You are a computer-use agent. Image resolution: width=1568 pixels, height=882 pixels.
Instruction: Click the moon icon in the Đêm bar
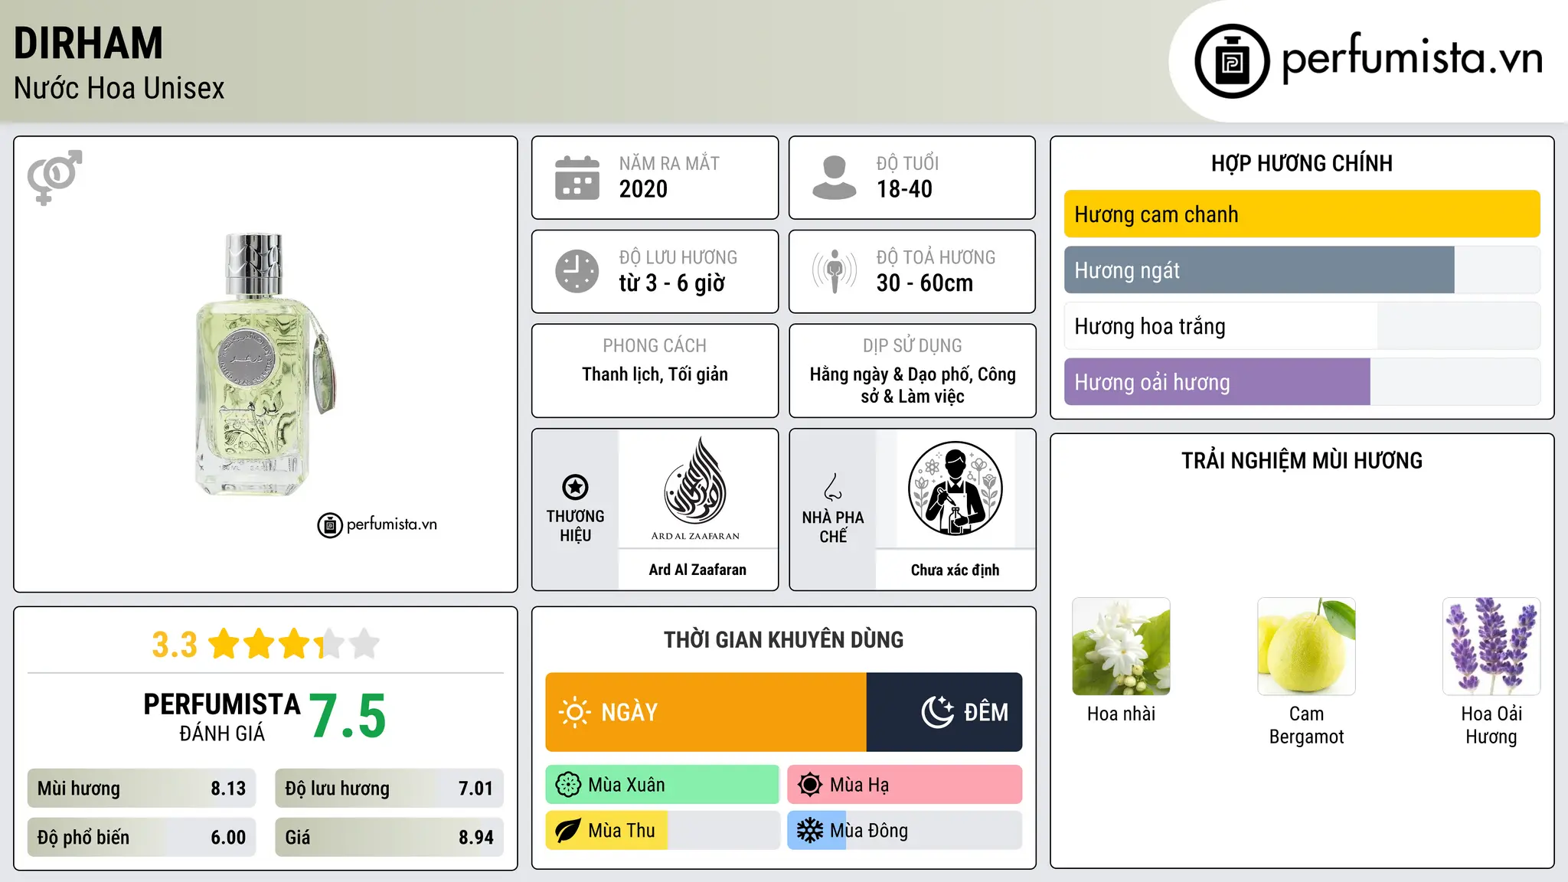click(938, 712)
